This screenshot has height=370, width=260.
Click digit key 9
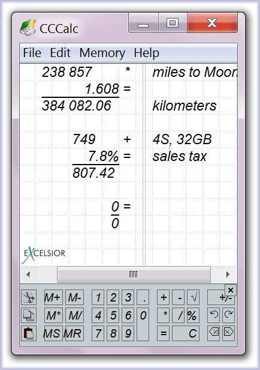pos(128,333)
